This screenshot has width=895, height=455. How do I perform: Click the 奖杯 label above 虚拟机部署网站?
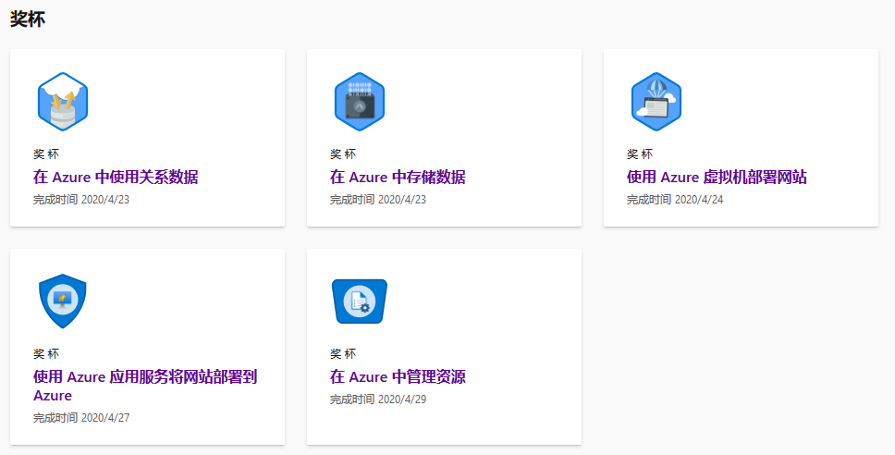(x=640, y=154)
